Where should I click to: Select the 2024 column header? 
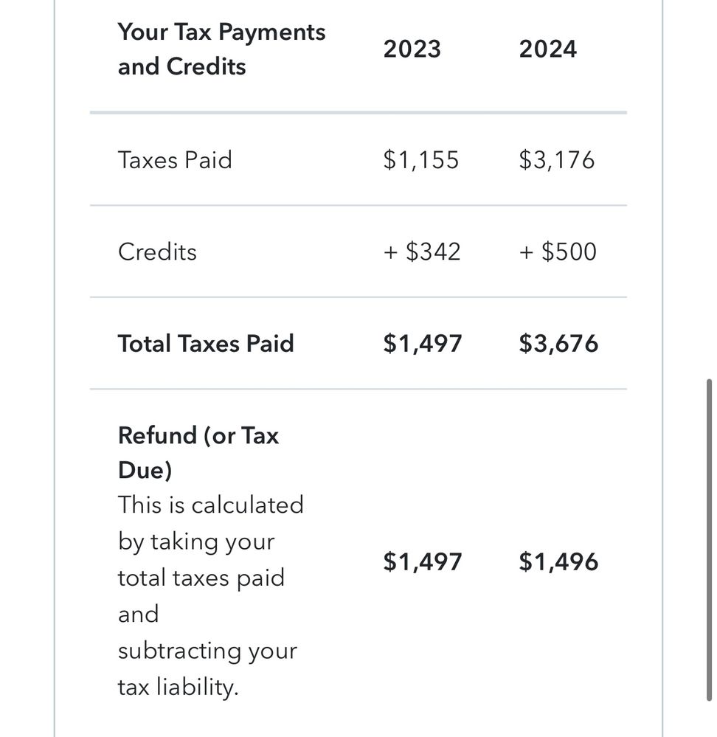click(547, 49)
